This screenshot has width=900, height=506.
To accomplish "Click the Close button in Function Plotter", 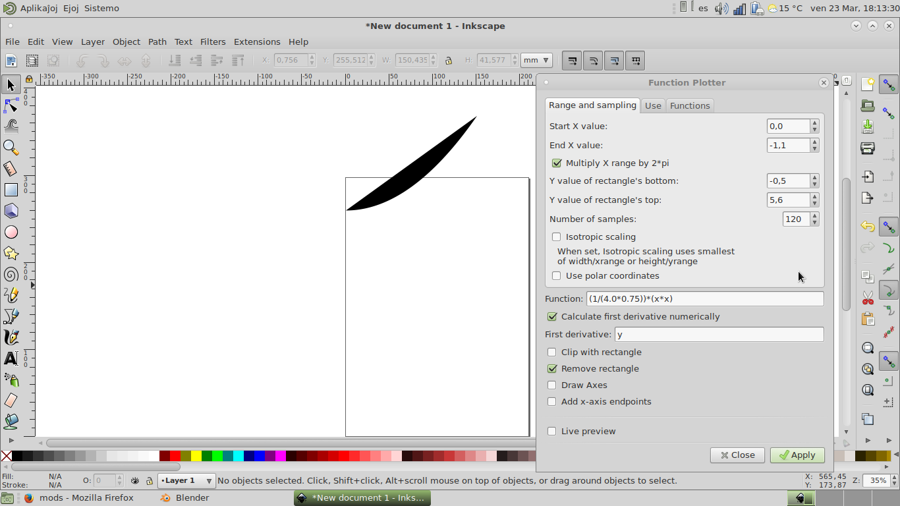I will pos(737,455).
